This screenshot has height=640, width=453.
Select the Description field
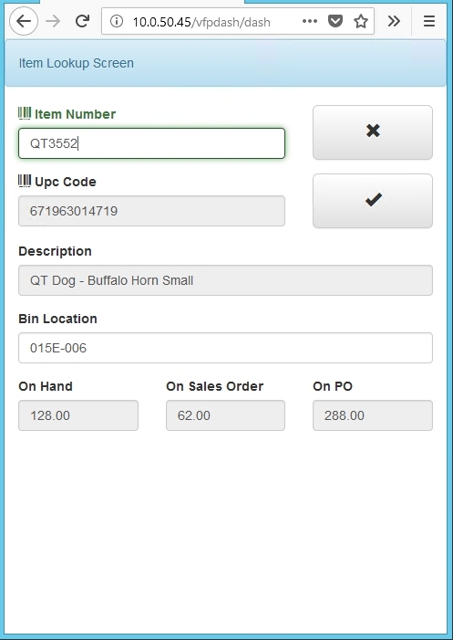225,280
